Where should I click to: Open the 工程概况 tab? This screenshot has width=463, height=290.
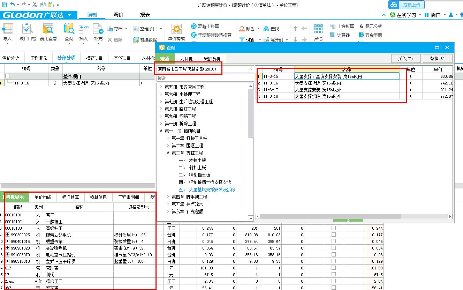tap(38, 58)
